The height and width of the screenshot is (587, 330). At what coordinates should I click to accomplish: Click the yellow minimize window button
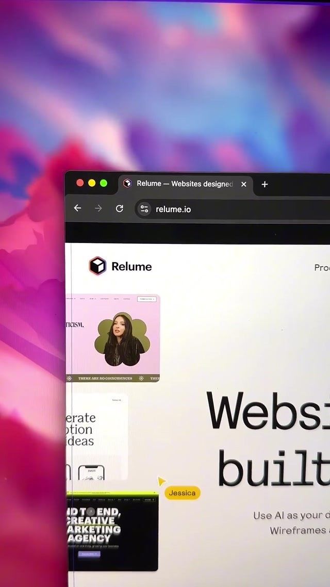point(92,183)
